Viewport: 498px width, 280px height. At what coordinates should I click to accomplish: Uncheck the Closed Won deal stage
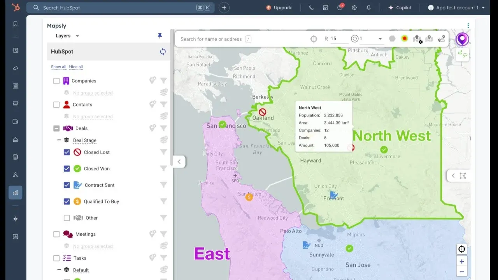point(67,168)
